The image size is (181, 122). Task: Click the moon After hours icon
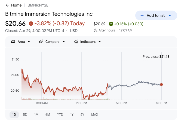coord(95,30)
